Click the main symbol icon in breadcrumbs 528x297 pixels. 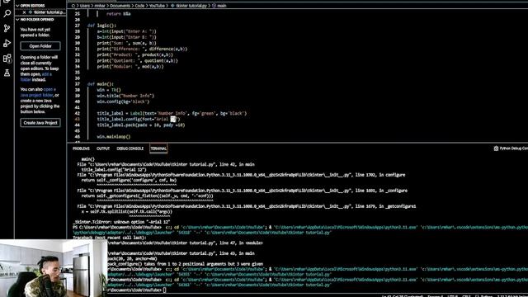click(x=214, y=6)
